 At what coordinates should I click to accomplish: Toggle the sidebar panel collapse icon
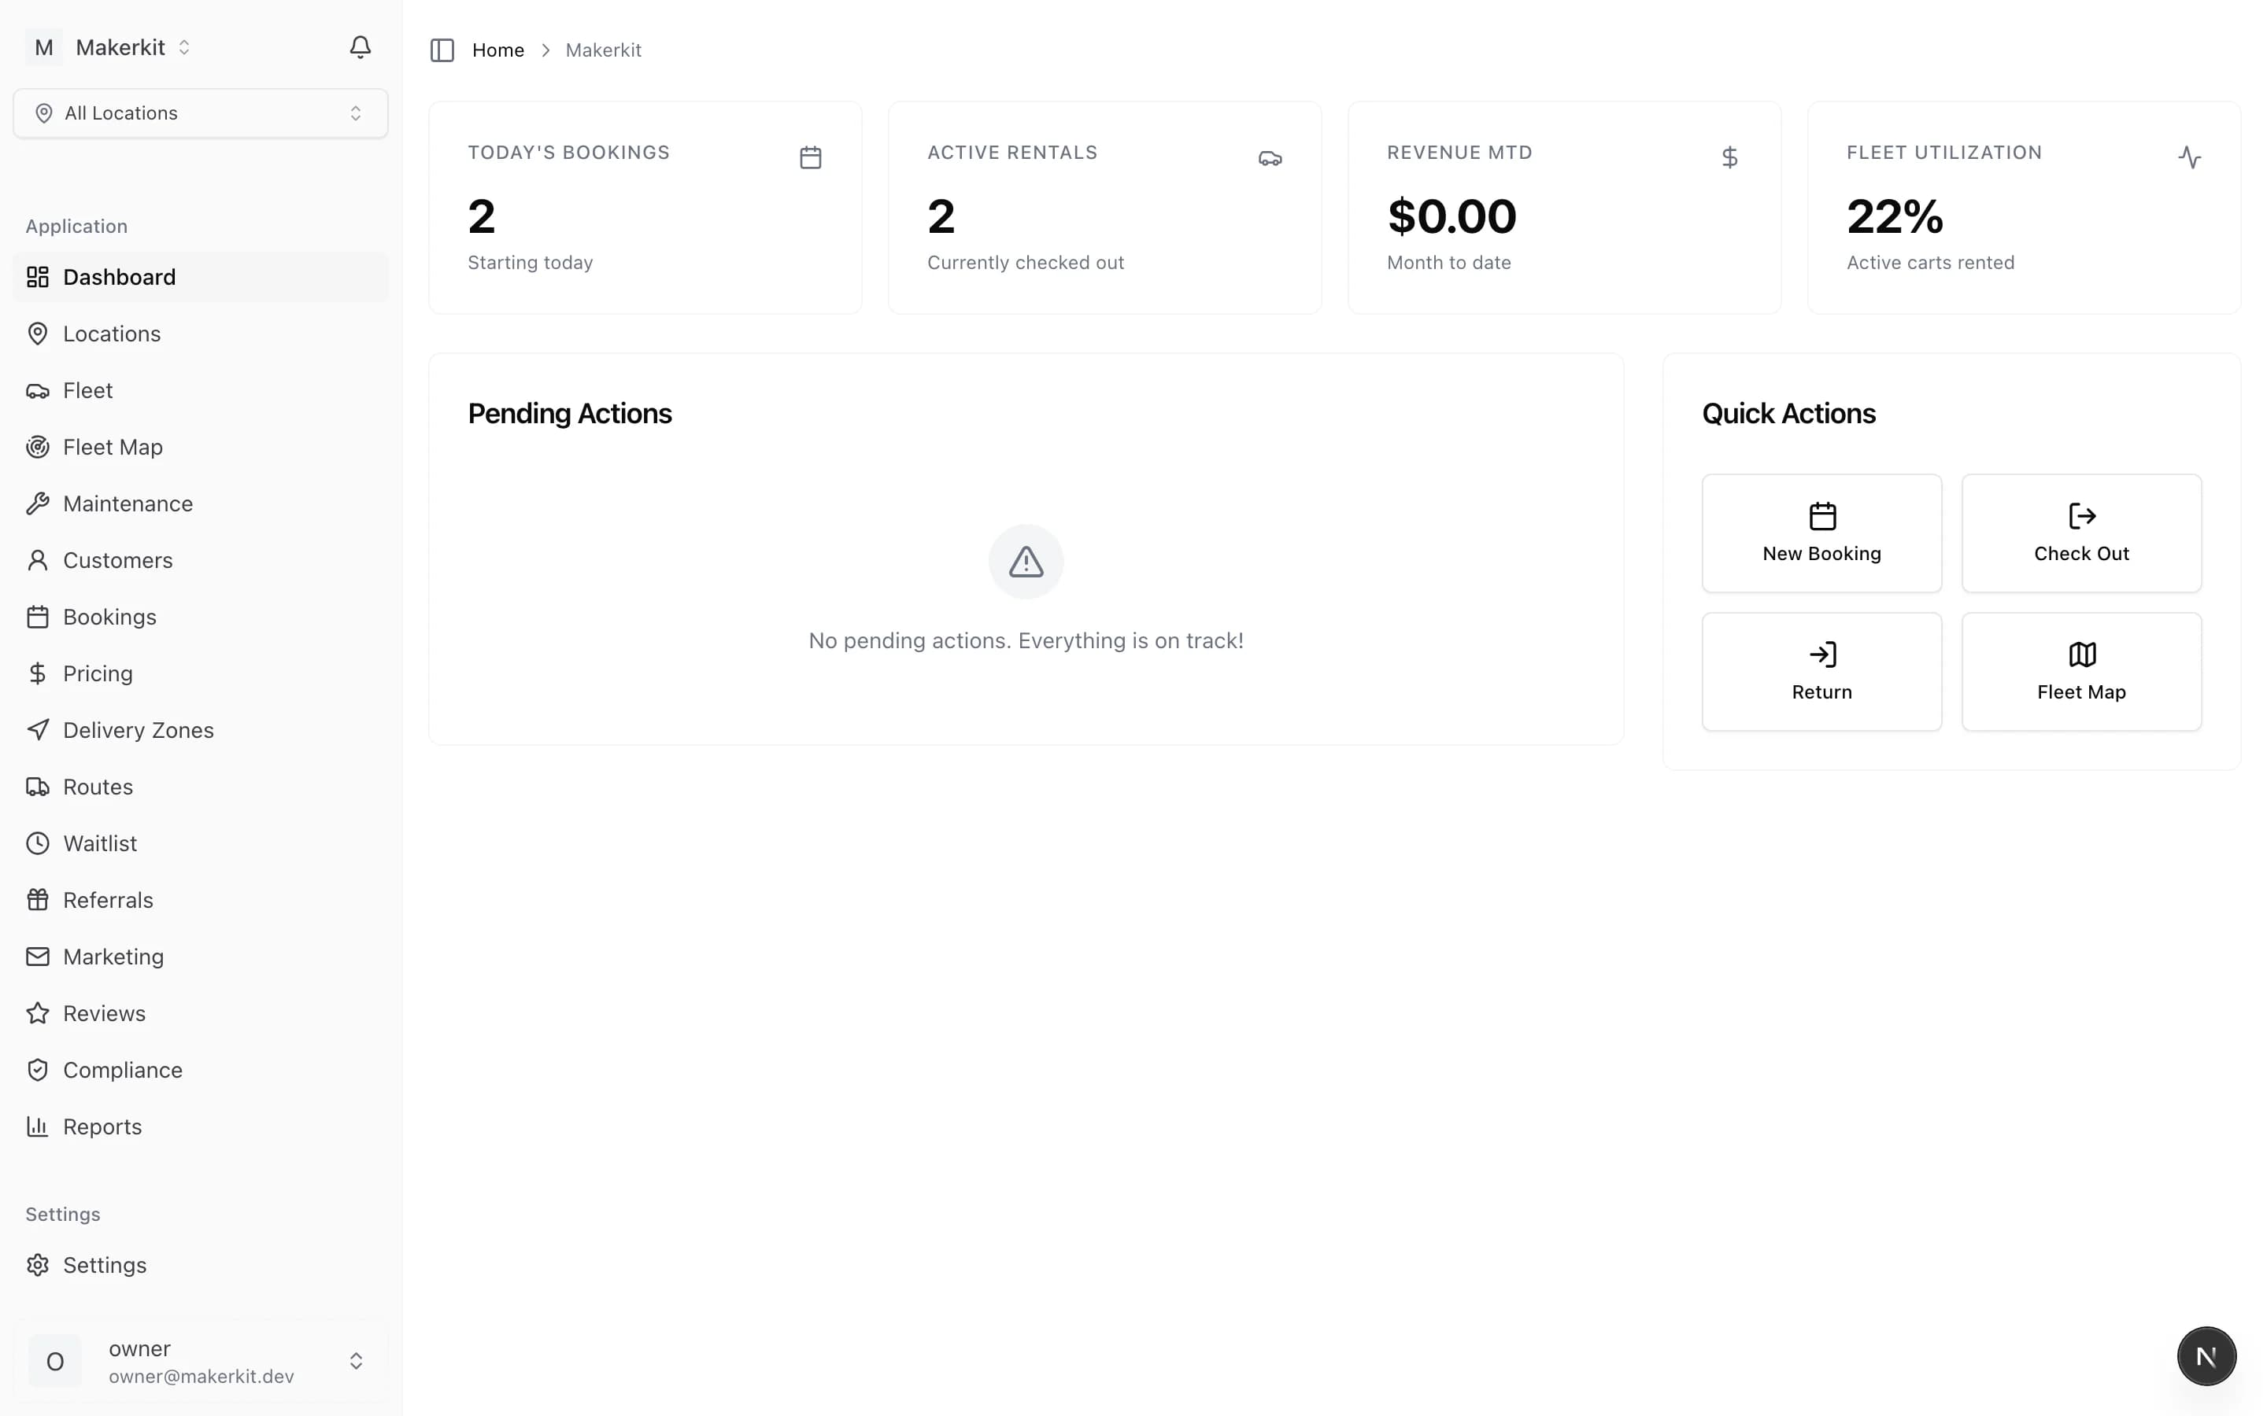coord(442,50)
